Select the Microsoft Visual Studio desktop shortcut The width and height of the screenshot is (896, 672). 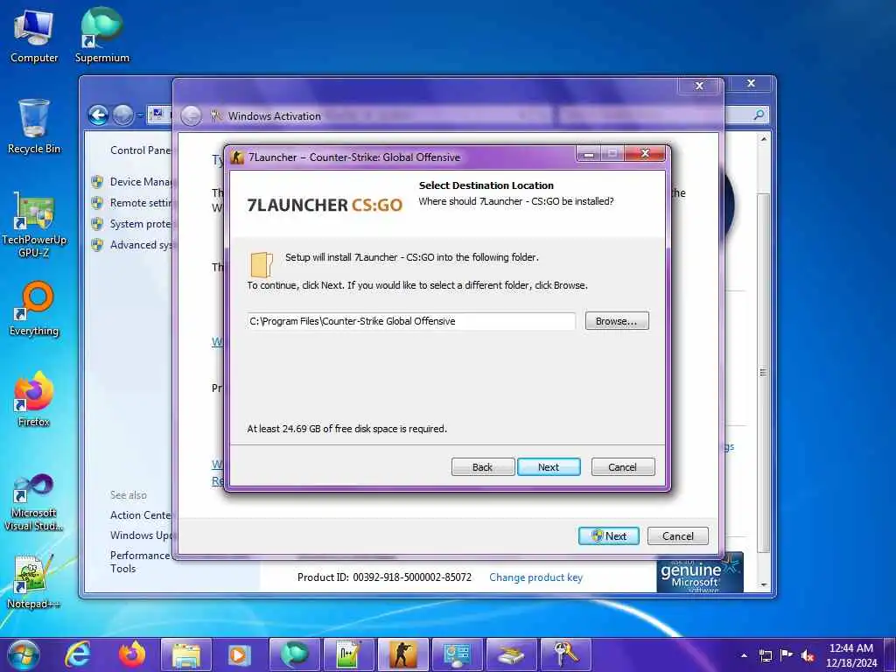(34, 503)
